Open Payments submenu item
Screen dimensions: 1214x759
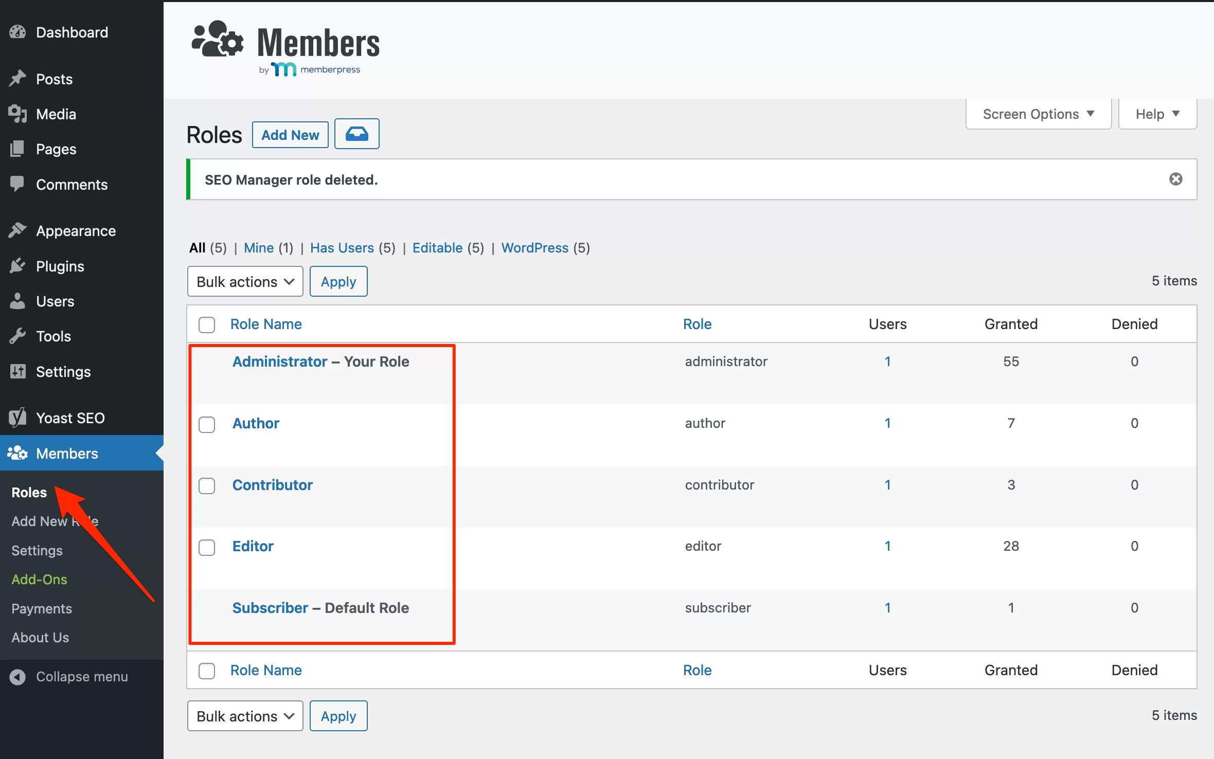tap(42, 608)
